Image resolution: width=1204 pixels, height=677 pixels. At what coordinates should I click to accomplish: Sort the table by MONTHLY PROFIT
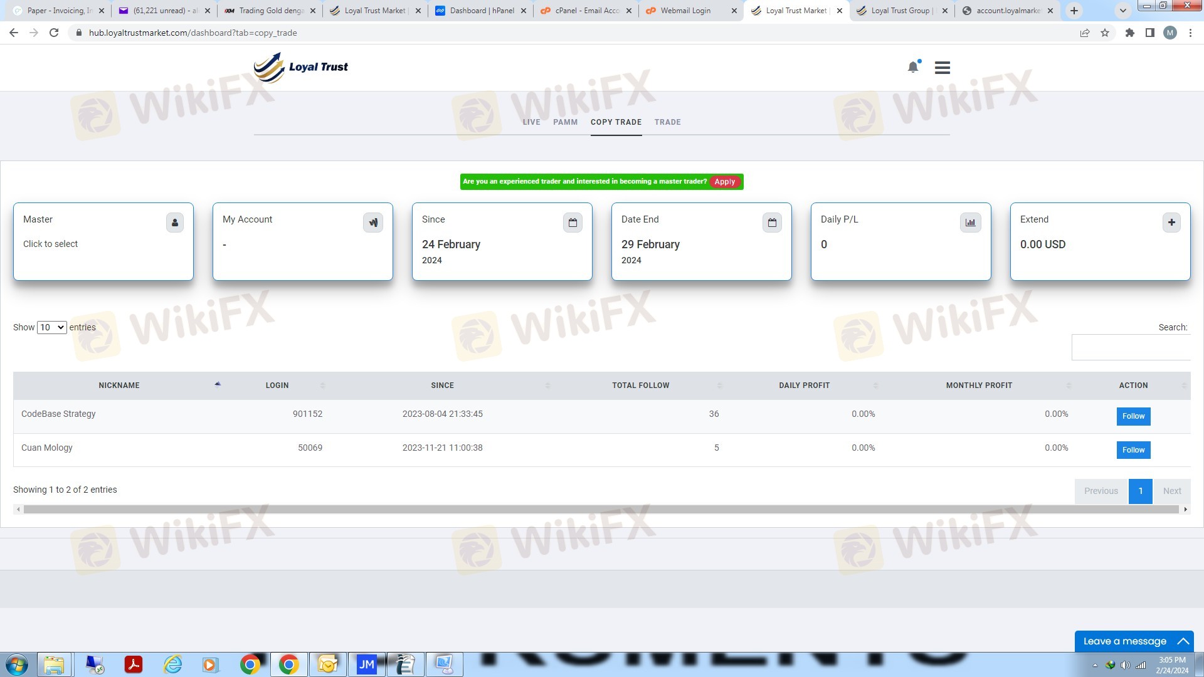click(979, 386)
